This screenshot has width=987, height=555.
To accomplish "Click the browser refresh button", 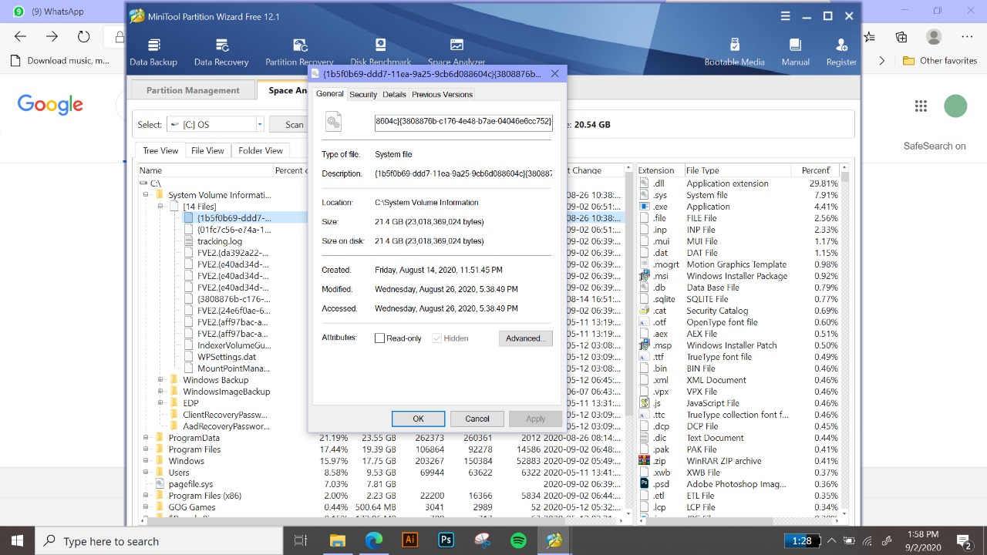I will (83, 36).
